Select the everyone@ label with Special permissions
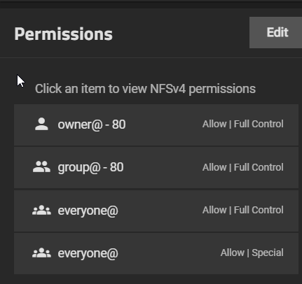This screenshot has height=284, width=302. pyautogui.click(x=88, y=253)
